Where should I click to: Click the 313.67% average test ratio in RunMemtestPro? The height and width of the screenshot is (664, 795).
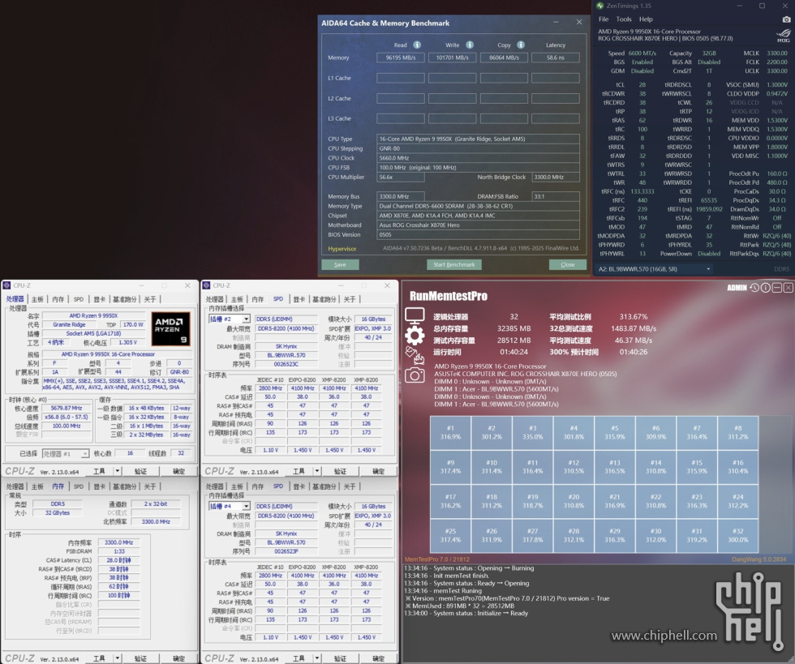click(x=634, y=317)
